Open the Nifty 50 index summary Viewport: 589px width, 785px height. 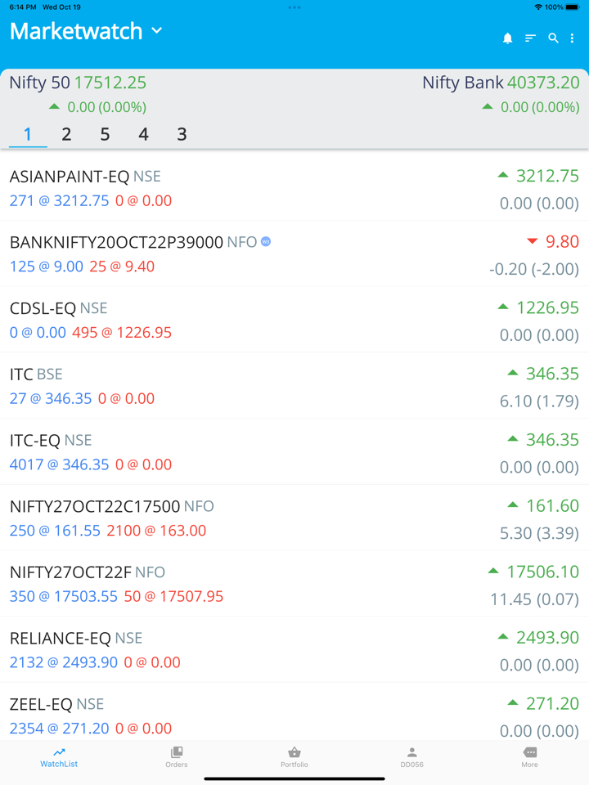pos(78,93)
